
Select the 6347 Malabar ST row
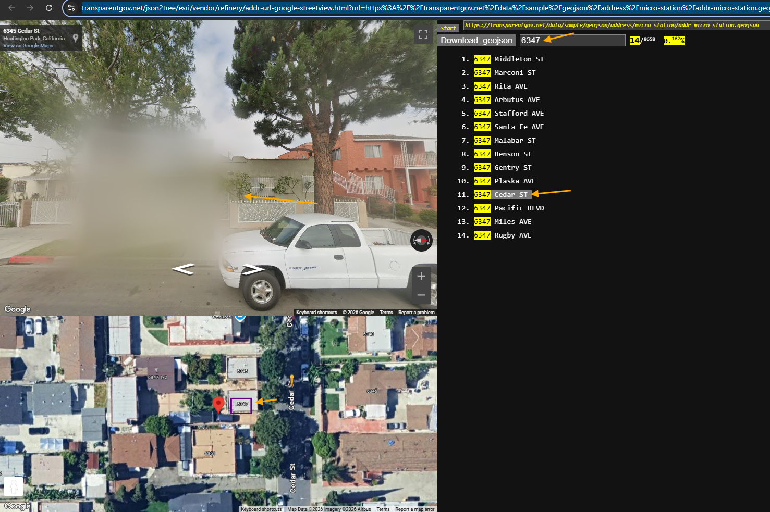pos(505,141)
